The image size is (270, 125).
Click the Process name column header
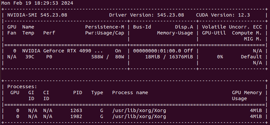click(x=130, y=93)
